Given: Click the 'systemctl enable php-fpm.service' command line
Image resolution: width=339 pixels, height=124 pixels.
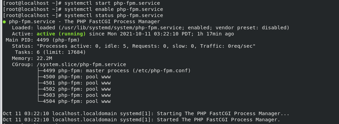Looking at the screenshot, I should coord(114,9).
